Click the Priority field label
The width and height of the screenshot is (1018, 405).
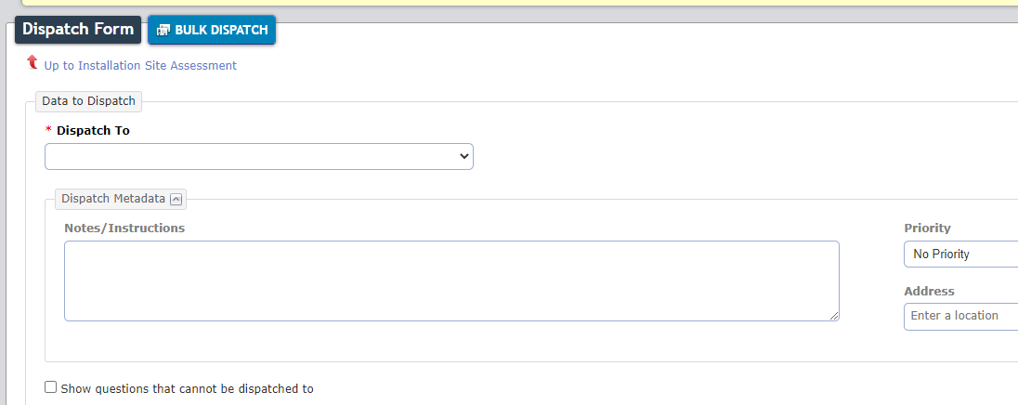927,228
